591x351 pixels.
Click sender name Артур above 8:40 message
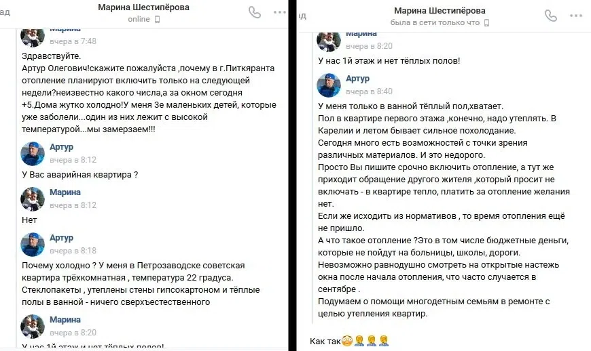click(x=358, y=79)
